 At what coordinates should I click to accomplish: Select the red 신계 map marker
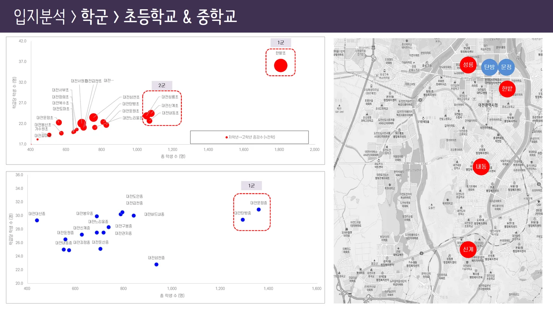click(468, 250)
